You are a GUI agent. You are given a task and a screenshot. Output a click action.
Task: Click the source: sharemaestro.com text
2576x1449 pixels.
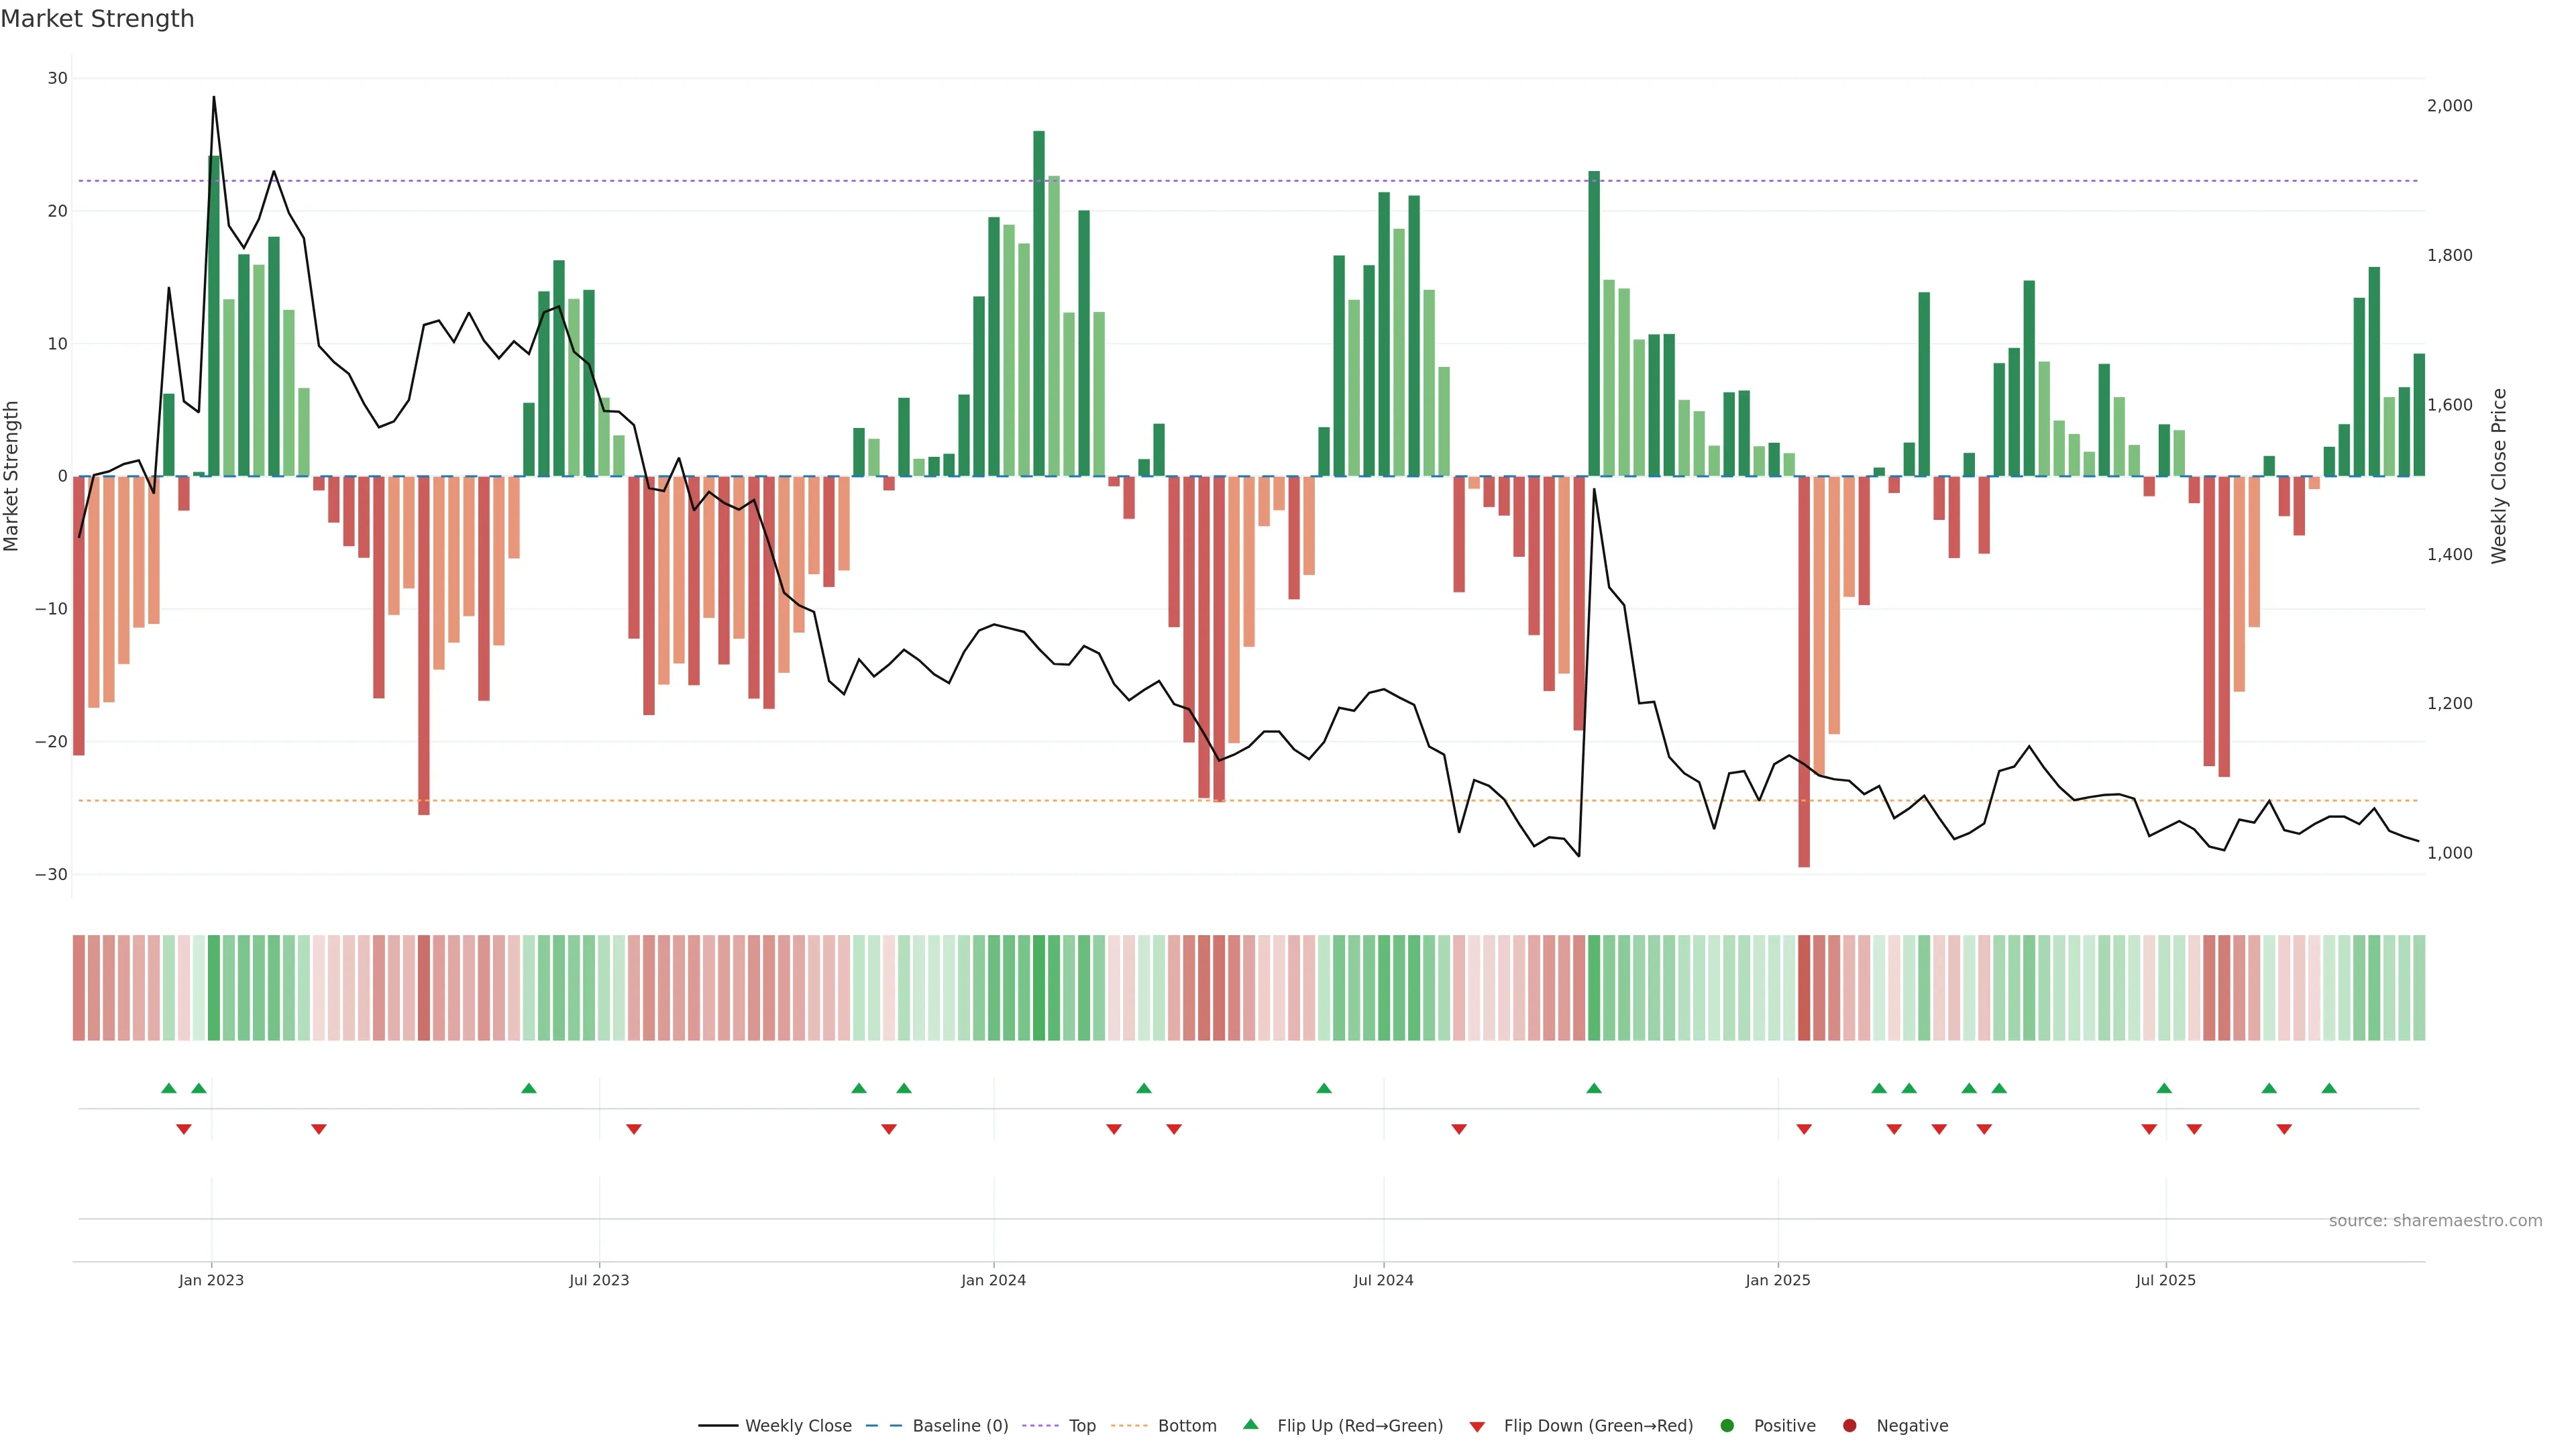[2435, 1221]
